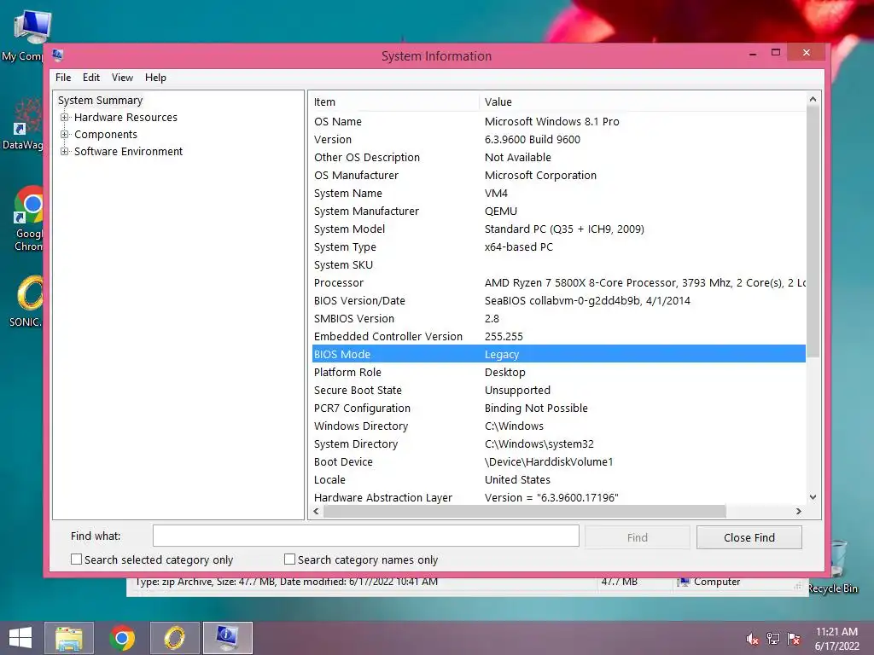Click the taskbar clock showing 11:21 AM
Viewport: 874px width, 655px height.
pos(836,638)
